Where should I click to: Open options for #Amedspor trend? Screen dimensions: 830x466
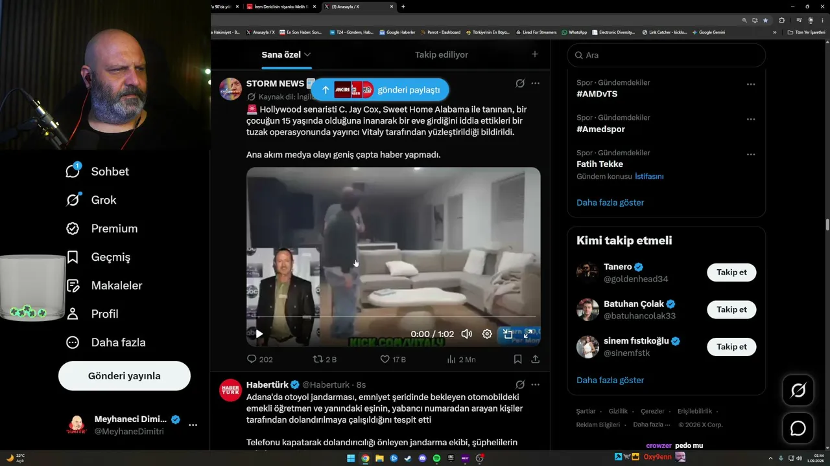point(750,119)
